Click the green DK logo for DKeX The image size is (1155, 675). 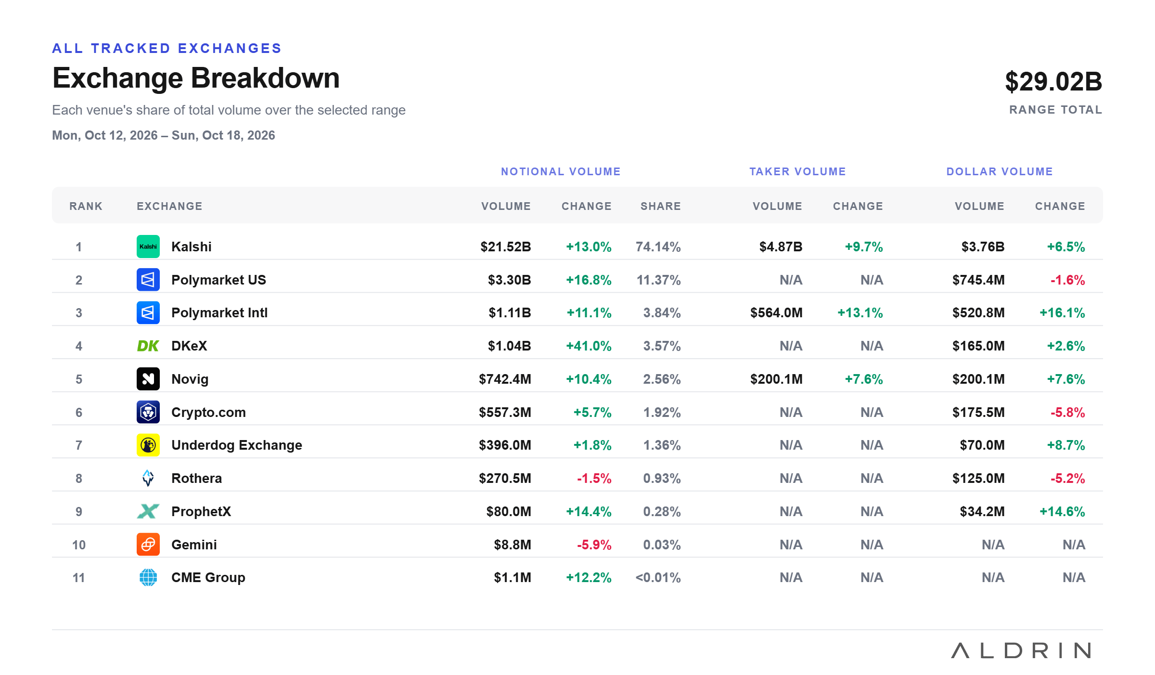pyautogui.click(x=148, y=346)
